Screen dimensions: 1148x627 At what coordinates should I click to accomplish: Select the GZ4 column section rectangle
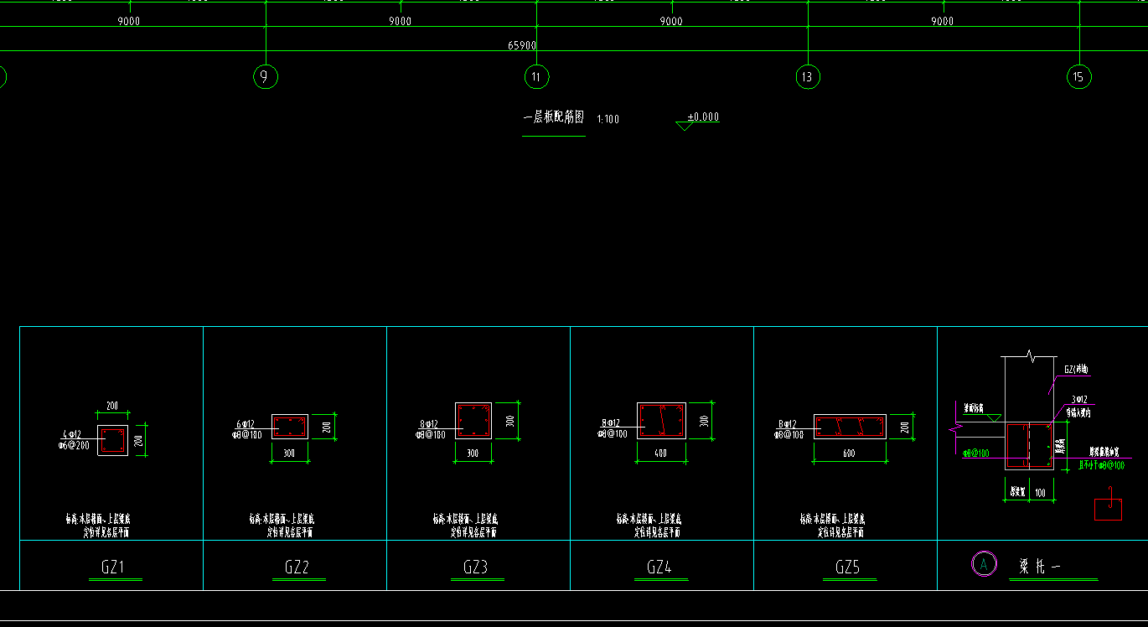pyautogui.click(x=661, y=421)
